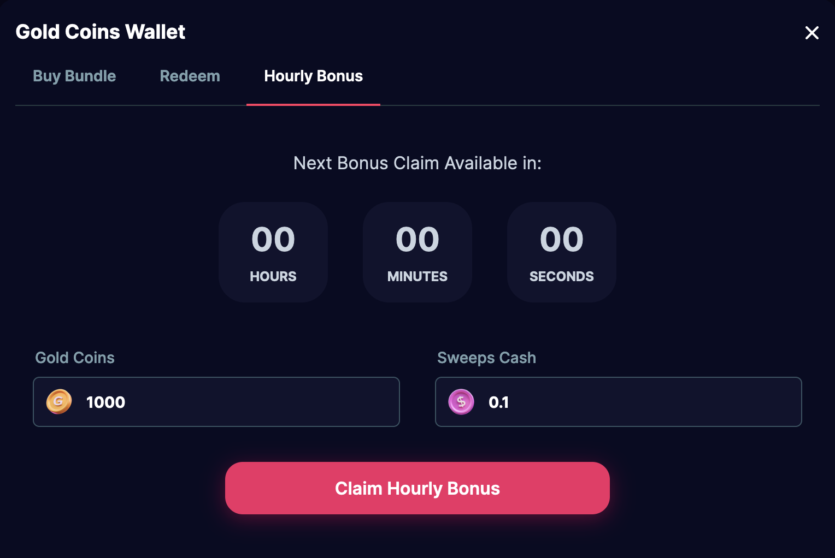Click the 0.1 sweeps cash value
The width and height of the screenshot is (835, 558).
click(498, 402)
